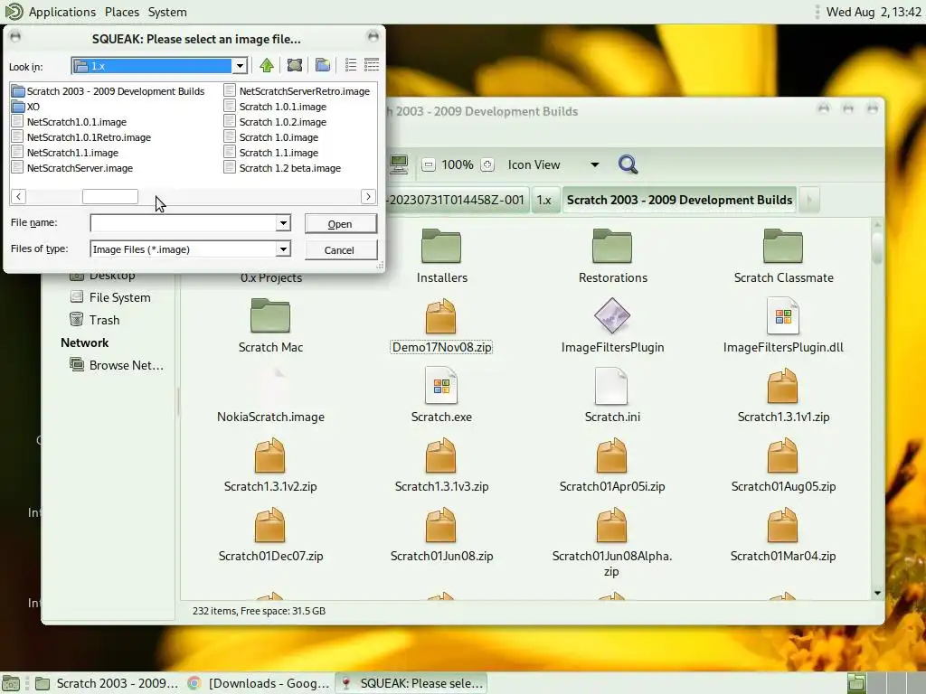Select the Scratch.exe file

click(x=441, y=395)
